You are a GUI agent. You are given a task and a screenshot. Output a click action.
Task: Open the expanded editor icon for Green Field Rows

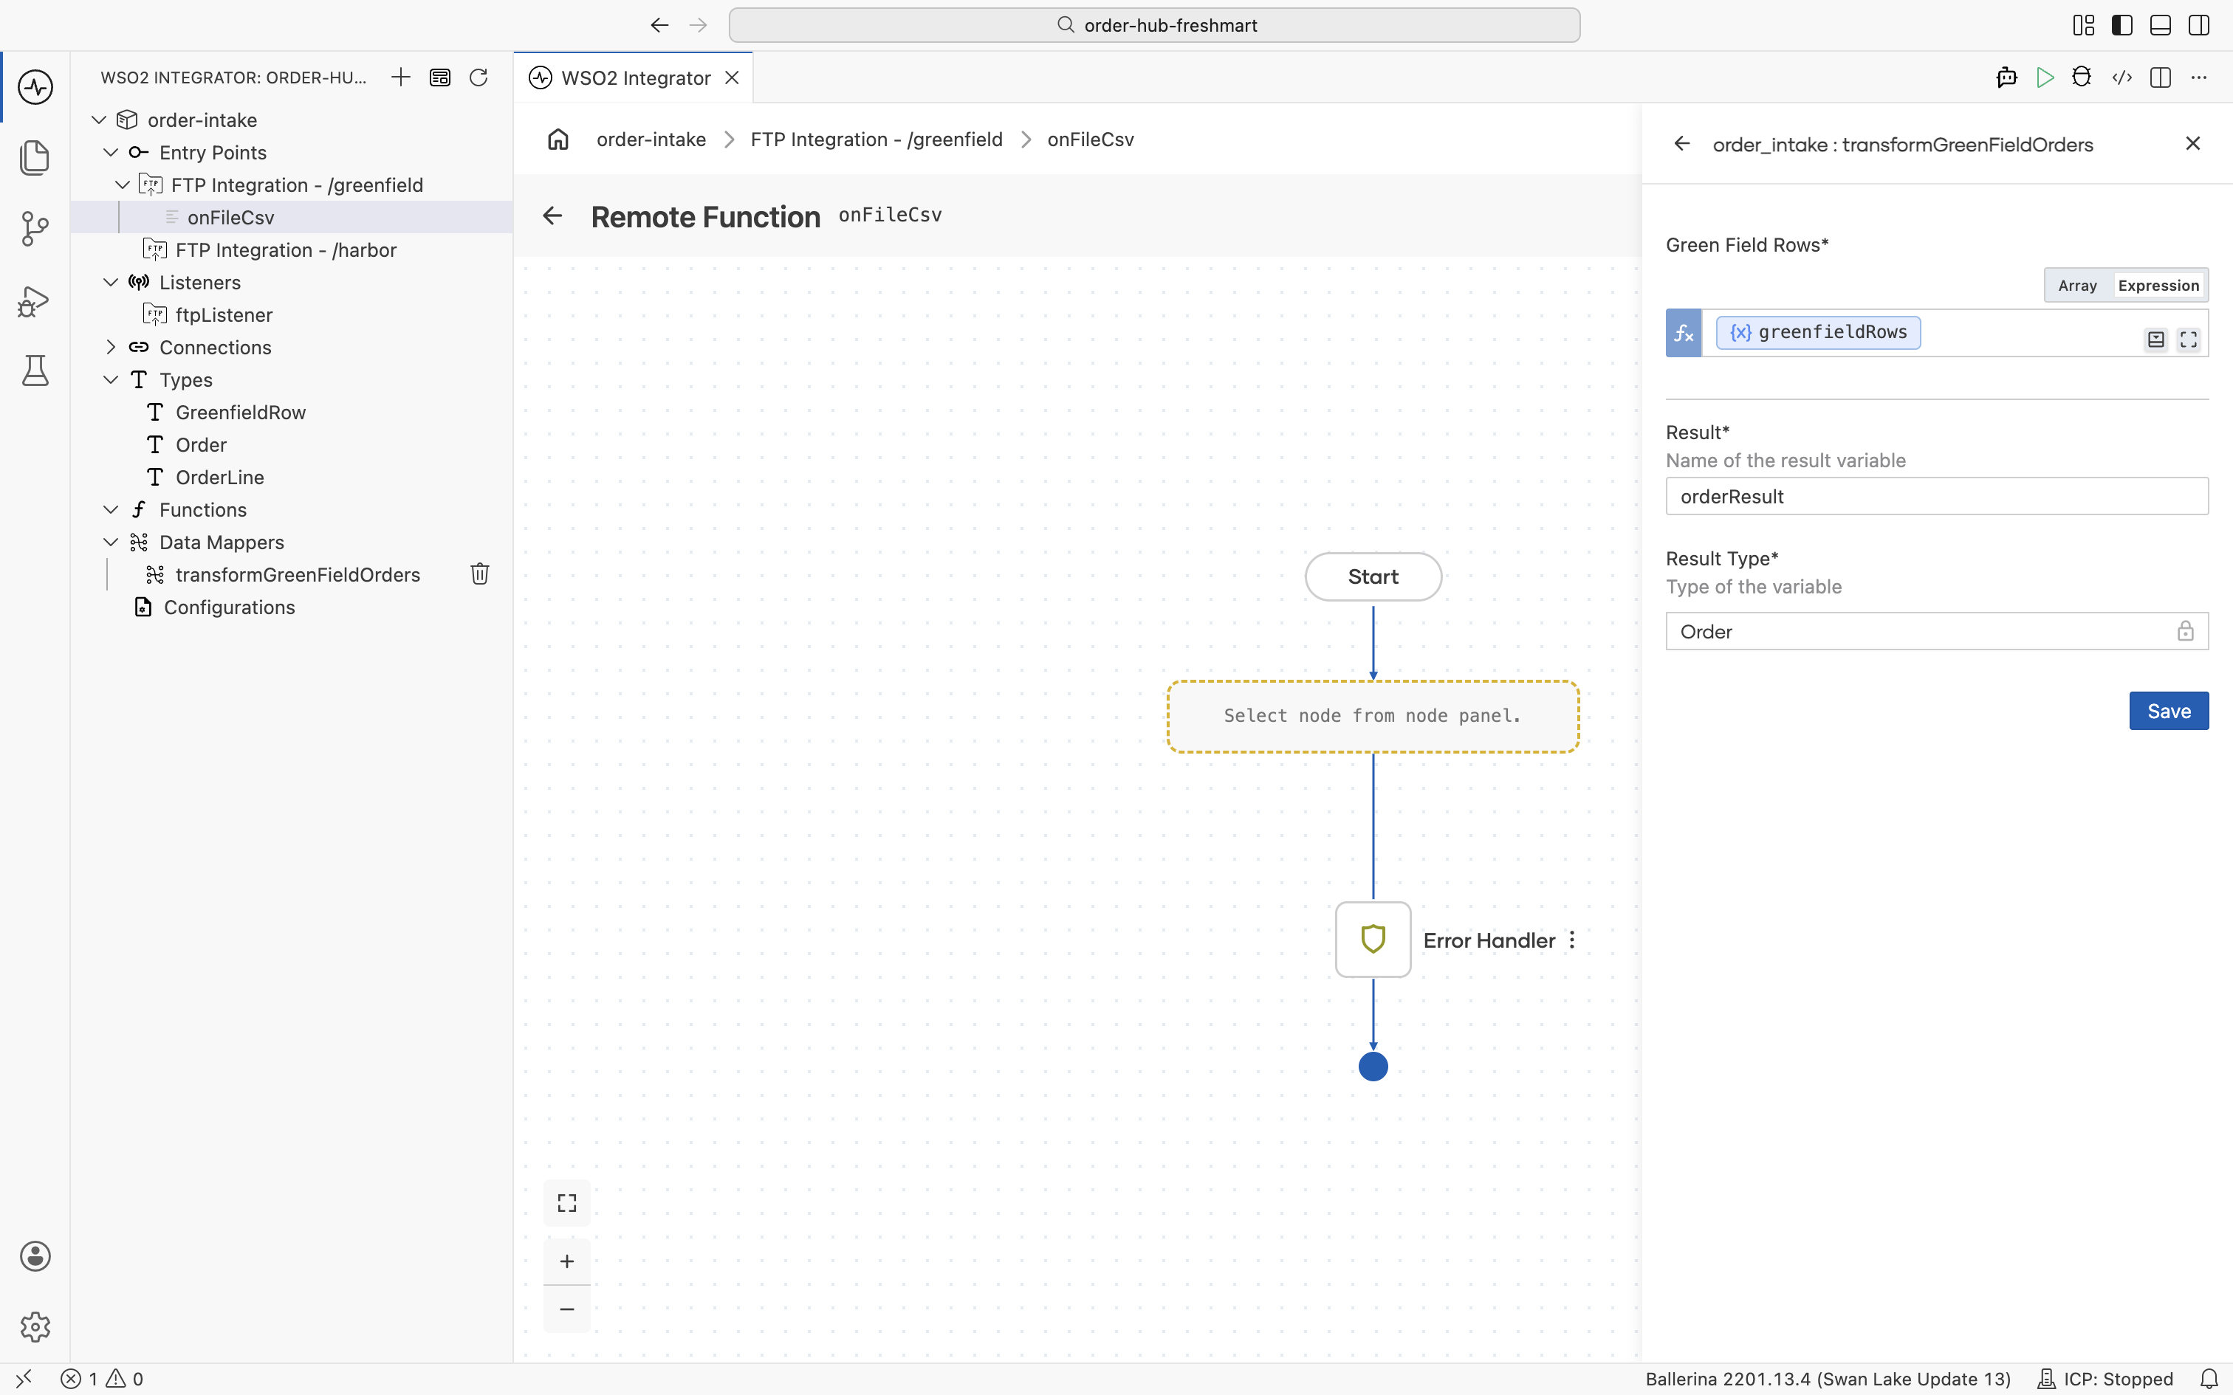coord(2189,340)
